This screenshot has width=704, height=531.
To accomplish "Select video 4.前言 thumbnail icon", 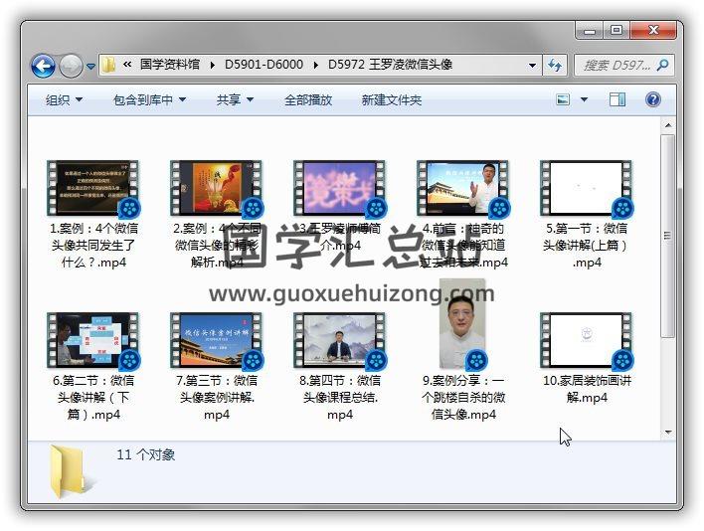I will coord(461,189).
